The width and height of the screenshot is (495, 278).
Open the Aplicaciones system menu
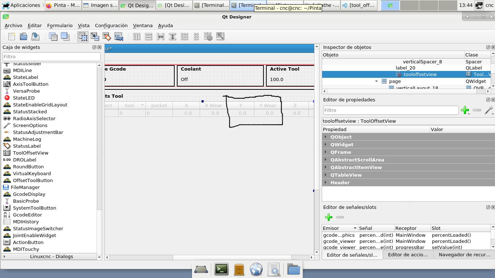pyautogui.click(x=21, y=5)
